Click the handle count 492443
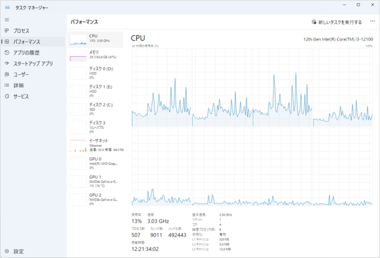 [177, 235]
